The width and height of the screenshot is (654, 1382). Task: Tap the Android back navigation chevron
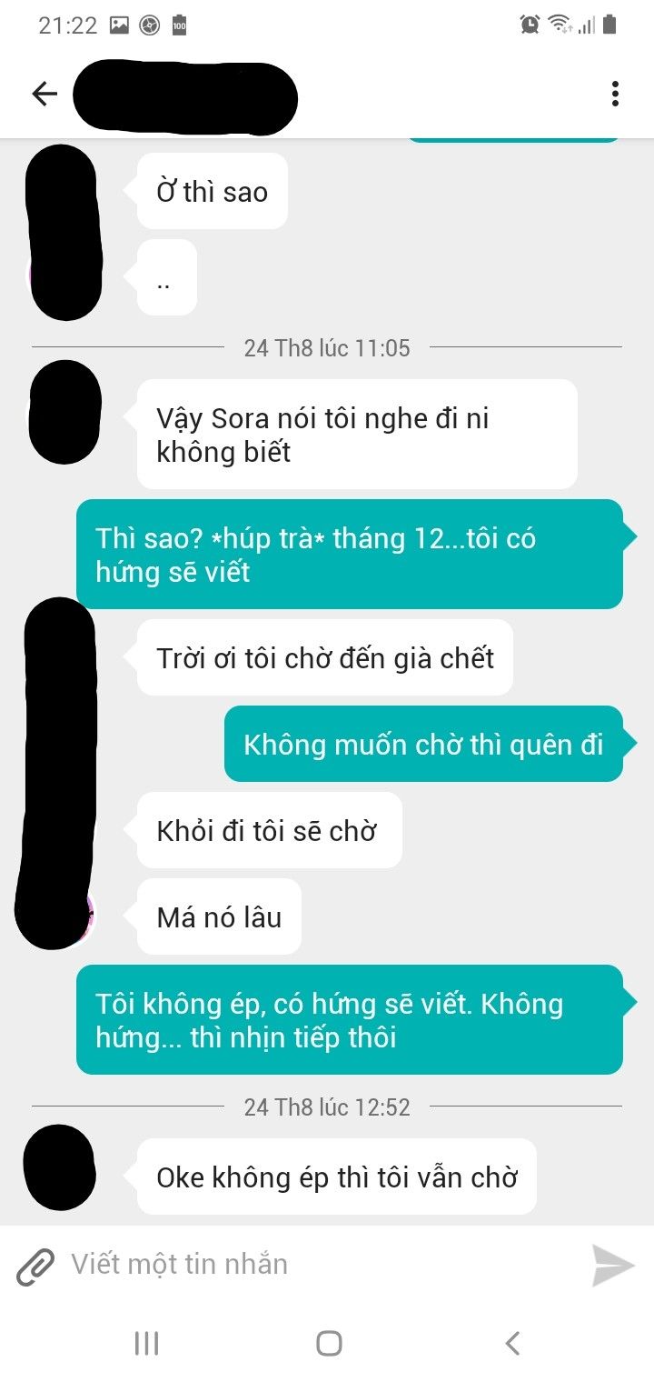512,1343
